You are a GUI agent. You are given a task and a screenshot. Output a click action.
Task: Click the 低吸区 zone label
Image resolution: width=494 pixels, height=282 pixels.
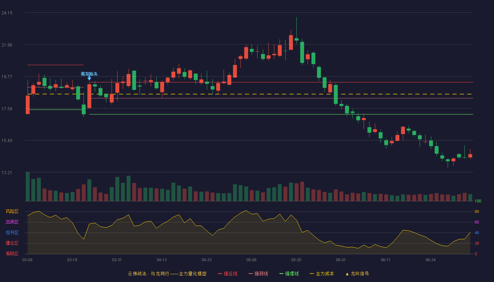pyautogui.click(x=12, y=253)
